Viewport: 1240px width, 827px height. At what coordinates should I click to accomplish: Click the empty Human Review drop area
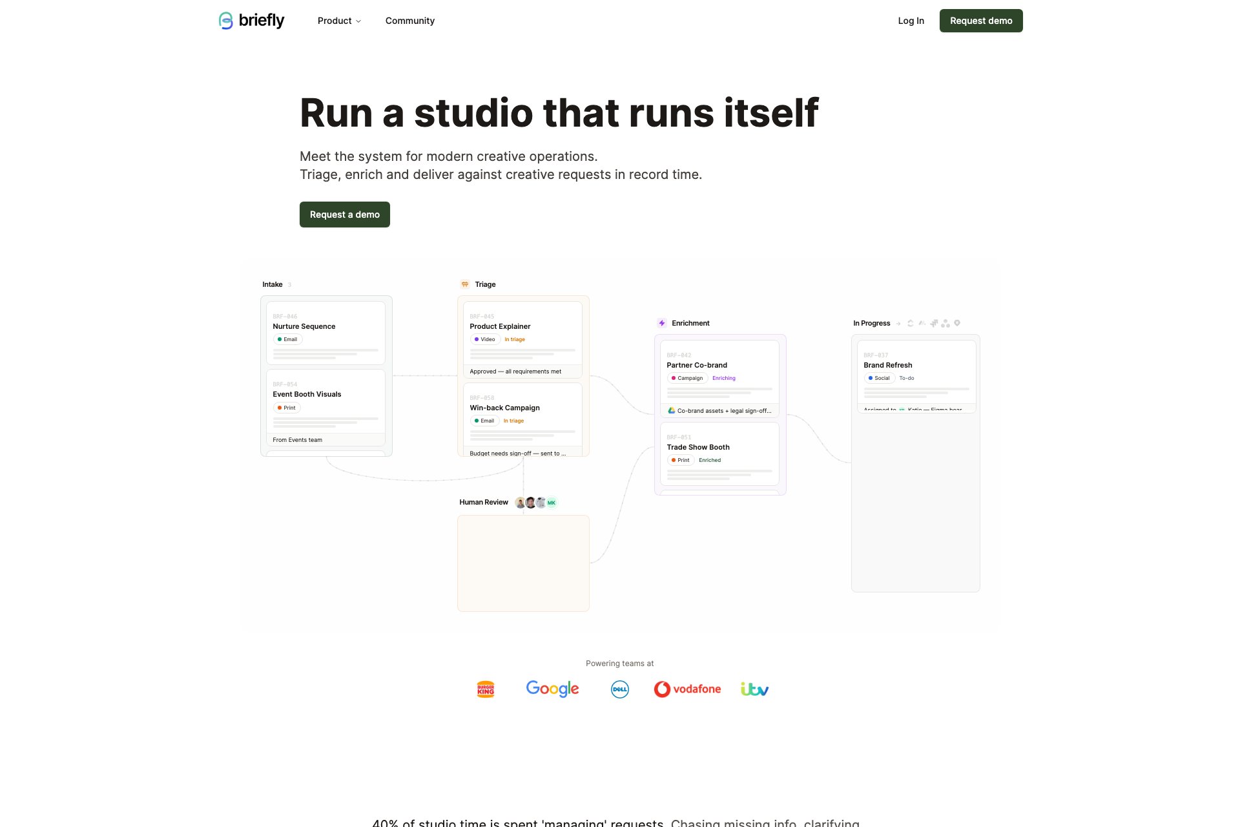[x=523, y=563]
